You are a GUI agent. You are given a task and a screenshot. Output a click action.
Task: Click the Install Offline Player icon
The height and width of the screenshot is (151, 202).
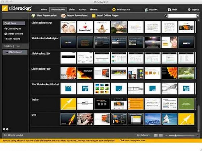click(x=94, y=16)
